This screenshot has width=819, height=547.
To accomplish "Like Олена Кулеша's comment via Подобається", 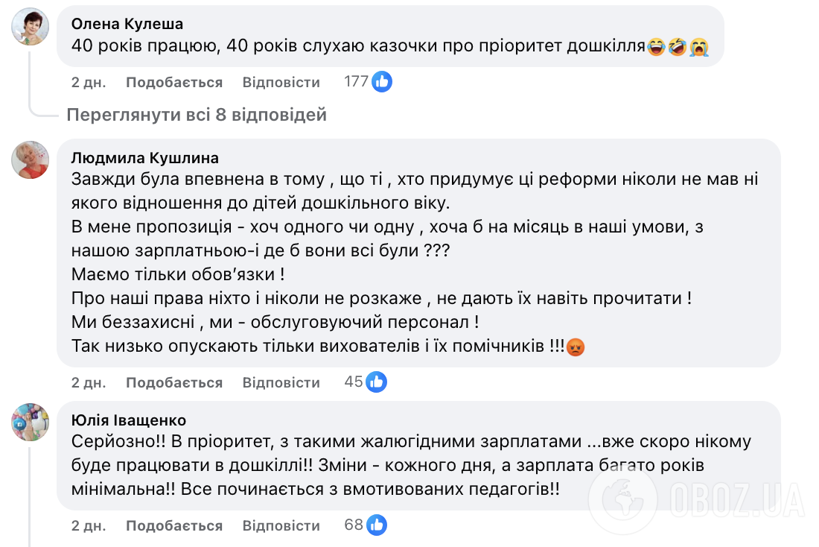I will (173, 82).
